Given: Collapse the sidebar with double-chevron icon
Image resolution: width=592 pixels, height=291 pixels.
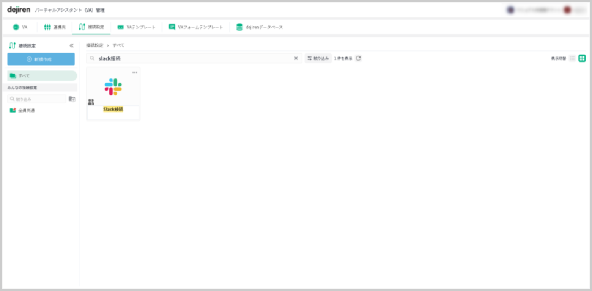Looking at the screenshot, I should (71, 46).
